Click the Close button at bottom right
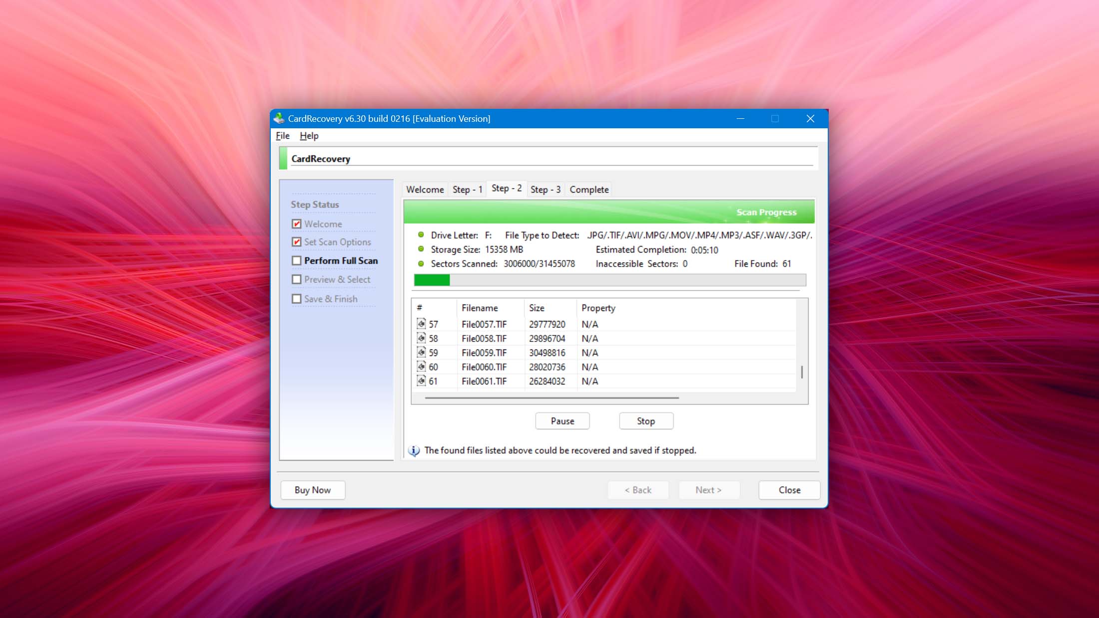Viewport: 1099px width, 618px height. 789,490
